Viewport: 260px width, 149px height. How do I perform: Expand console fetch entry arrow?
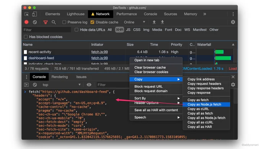click(25, 92)
